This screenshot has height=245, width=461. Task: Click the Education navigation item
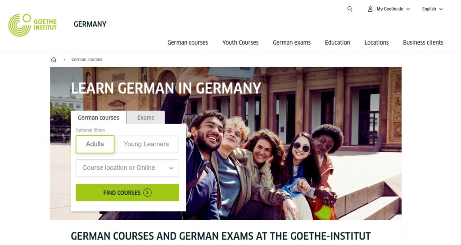(338, 42)
